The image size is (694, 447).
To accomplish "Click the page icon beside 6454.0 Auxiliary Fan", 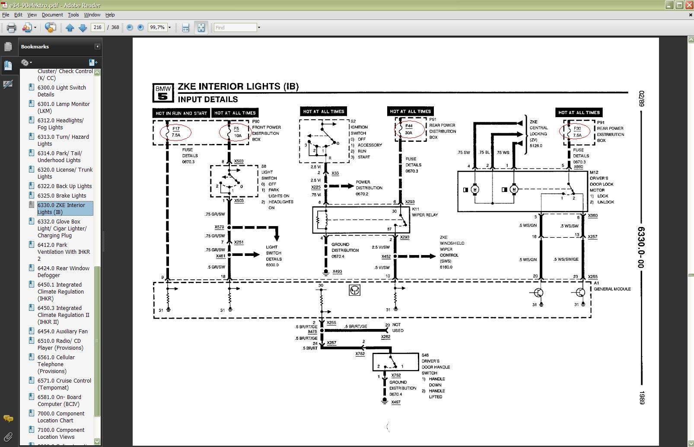I will click(x=31, y=331).
